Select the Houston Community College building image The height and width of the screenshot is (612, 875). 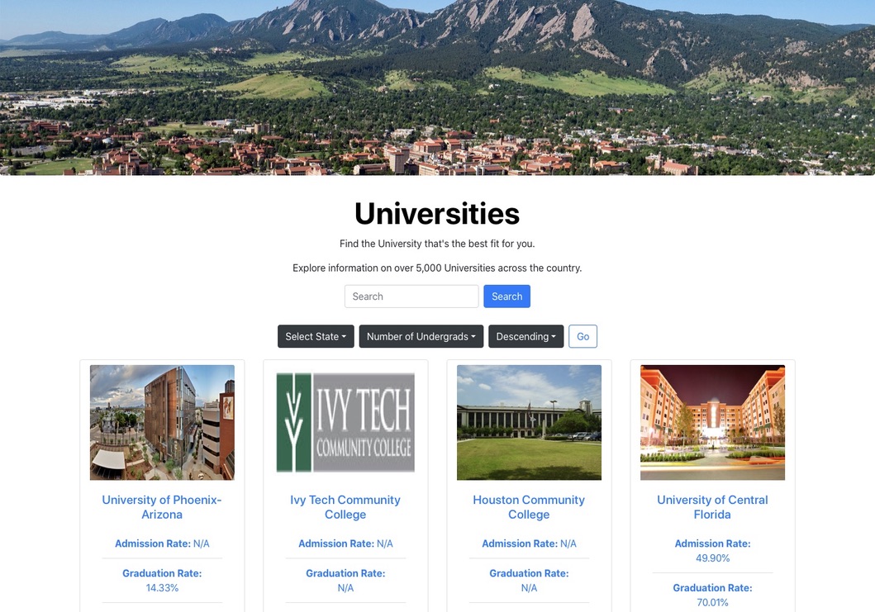(x=529, y=422)
